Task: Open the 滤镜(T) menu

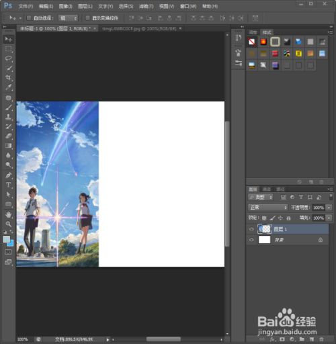Action: pos(146,6)
